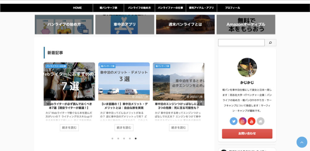Select the fifth active carousel pagination dot
This screenshot has height=151, width=310.
point(136,139)
